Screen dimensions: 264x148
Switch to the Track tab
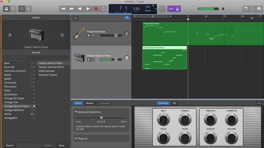coord(78,103)
